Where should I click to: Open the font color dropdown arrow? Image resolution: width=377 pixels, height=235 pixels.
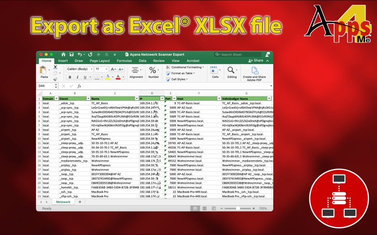point(123,77)
